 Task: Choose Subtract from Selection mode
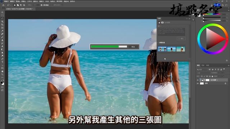pos(21,5)
